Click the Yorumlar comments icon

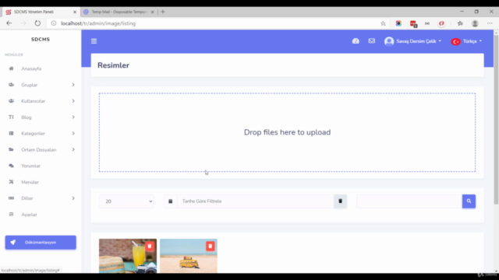coord(11,166)
